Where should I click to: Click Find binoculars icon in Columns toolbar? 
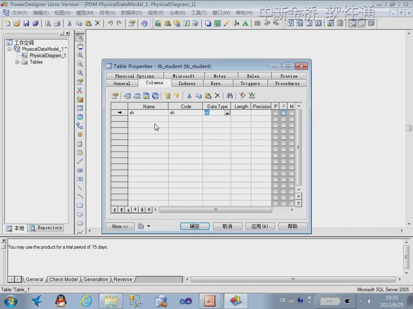pos(229,96)
